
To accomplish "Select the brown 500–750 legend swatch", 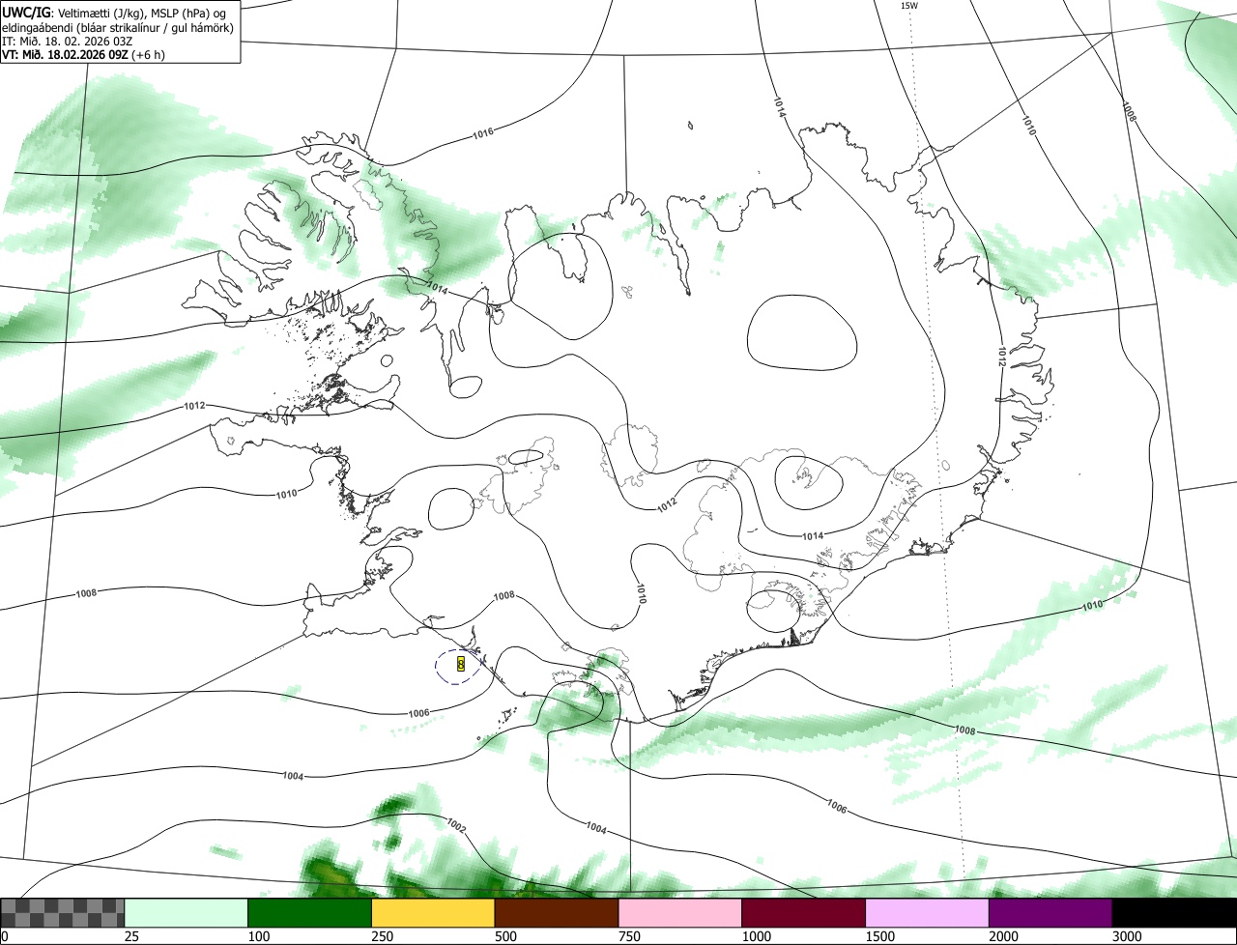I will 557,913.
